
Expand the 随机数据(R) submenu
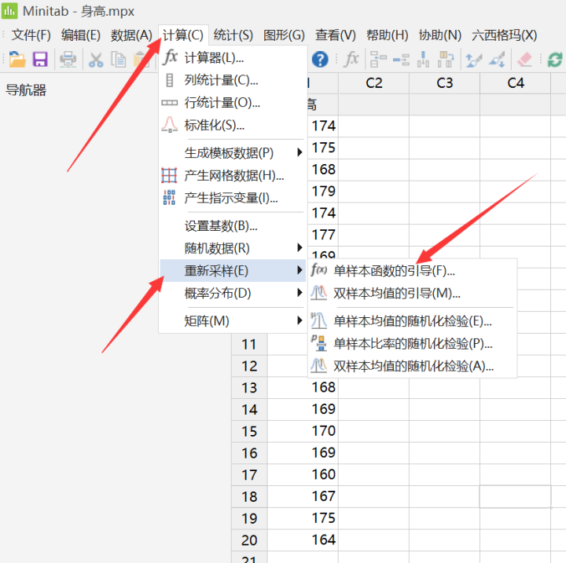(233, 248)
